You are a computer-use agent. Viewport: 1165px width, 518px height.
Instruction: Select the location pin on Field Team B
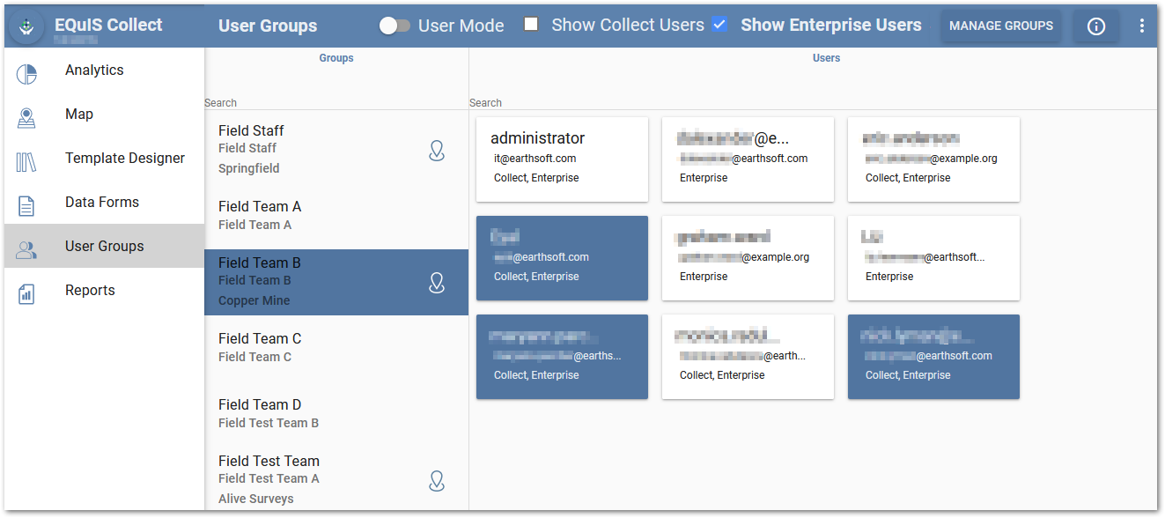point(437,283)
